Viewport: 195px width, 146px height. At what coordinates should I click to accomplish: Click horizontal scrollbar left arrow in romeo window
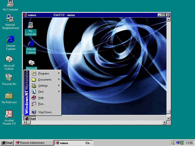click(x=25, y=122)
